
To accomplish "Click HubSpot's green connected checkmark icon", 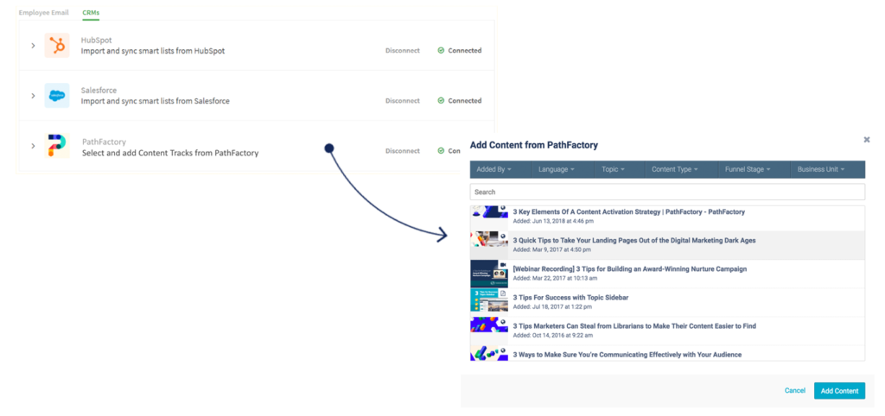I will point(441,50).
